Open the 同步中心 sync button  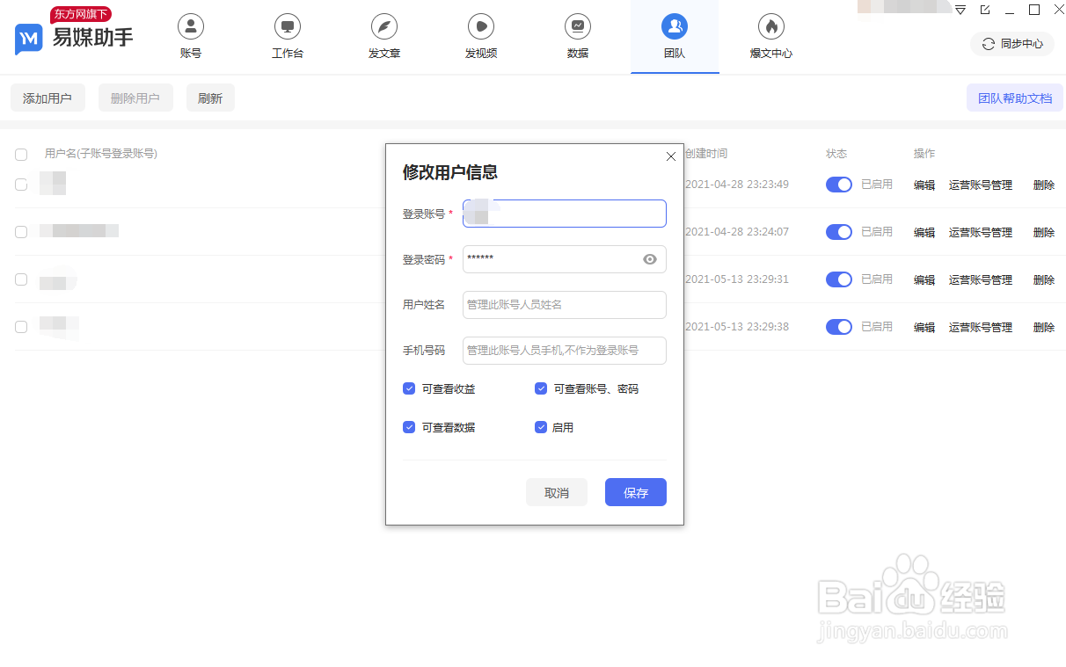click(1012, 44)
